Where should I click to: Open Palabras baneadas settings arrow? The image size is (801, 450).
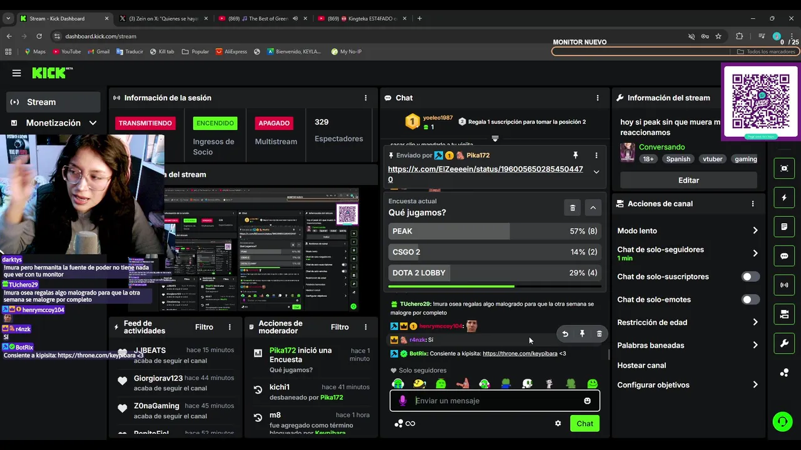pyautogui.click(x=755, y=345)
